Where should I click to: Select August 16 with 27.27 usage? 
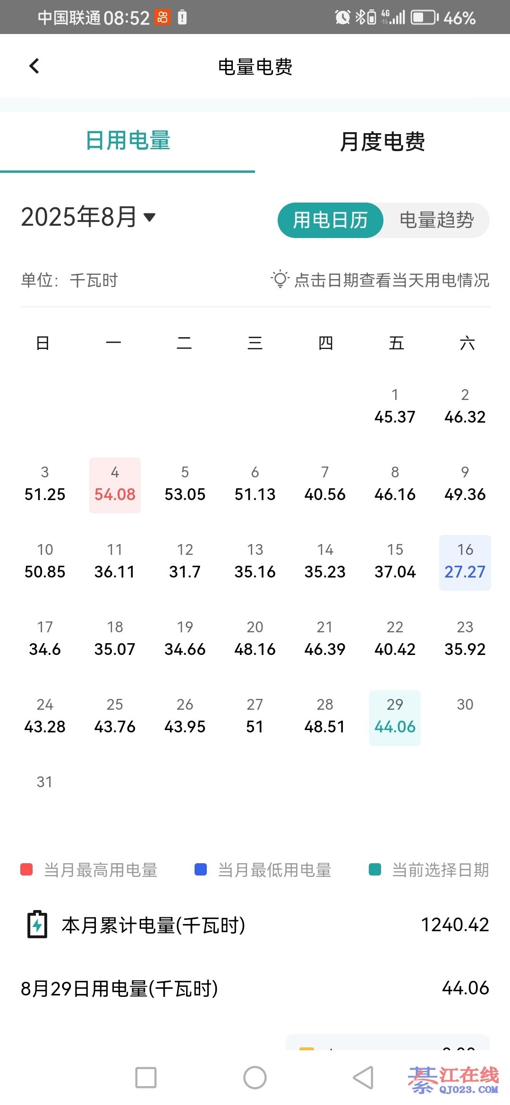pos(465,562)
